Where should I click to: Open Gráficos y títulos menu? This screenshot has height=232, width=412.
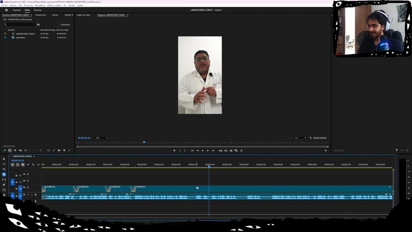point(54,5)
